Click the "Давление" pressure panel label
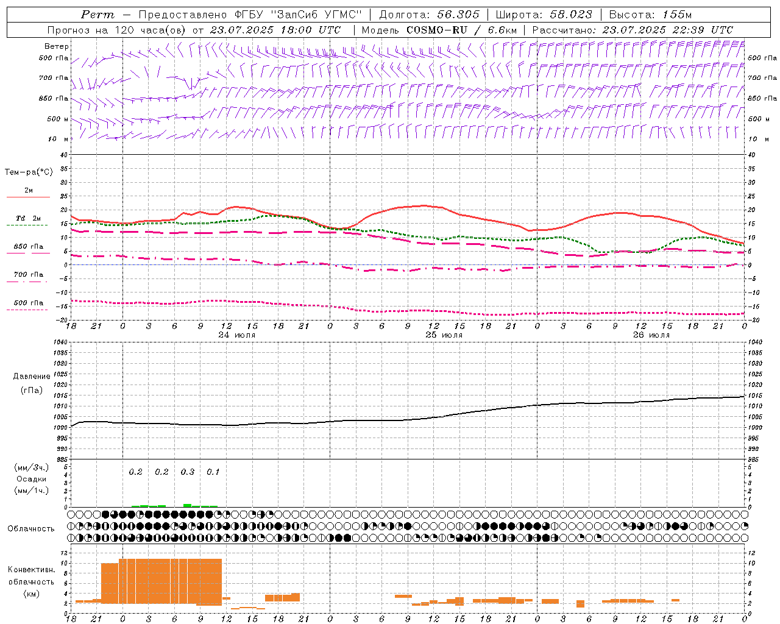 pos(32,377)
